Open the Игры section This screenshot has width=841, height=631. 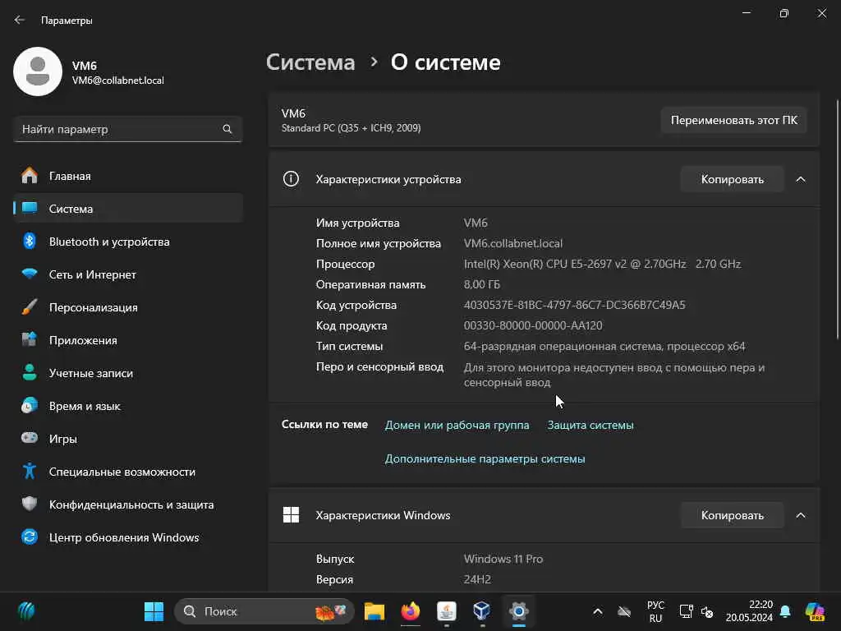tap(128, 439)
